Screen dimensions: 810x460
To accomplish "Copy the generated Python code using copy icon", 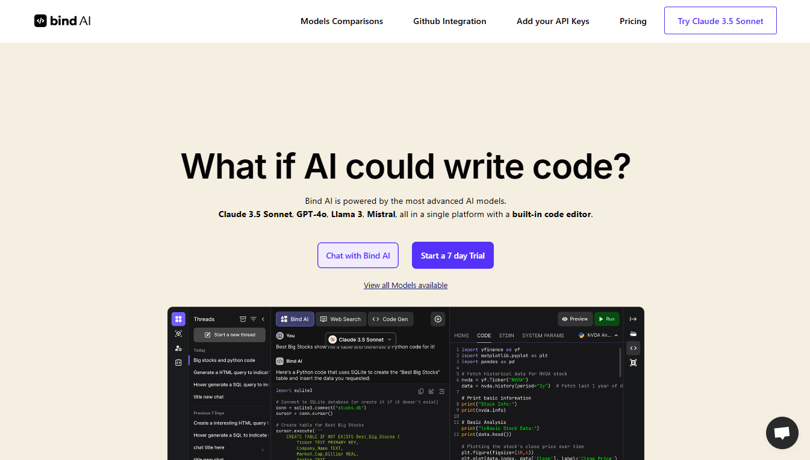I will 420,391.
